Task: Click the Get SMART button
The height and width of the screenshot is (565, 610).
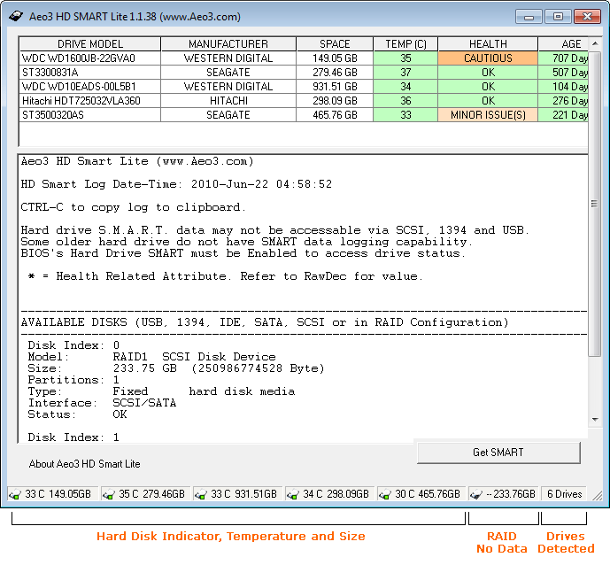Action: tap(498, 453)
